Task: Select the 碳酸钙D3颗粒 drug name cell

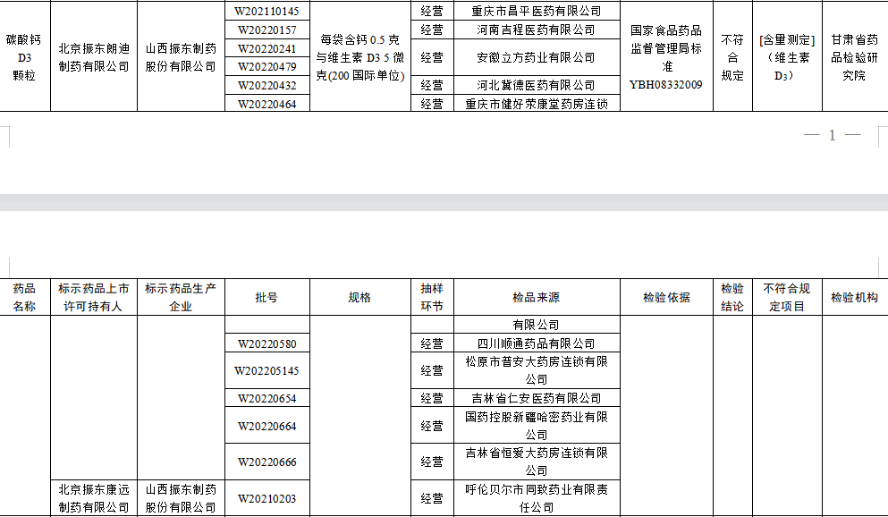Action: [x=24, y=57]
